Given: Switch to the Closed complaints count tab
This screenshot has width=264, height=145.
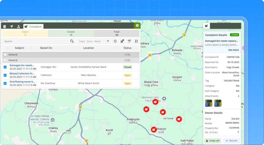Looking at the screenshot, I should [x=71, y=33].
